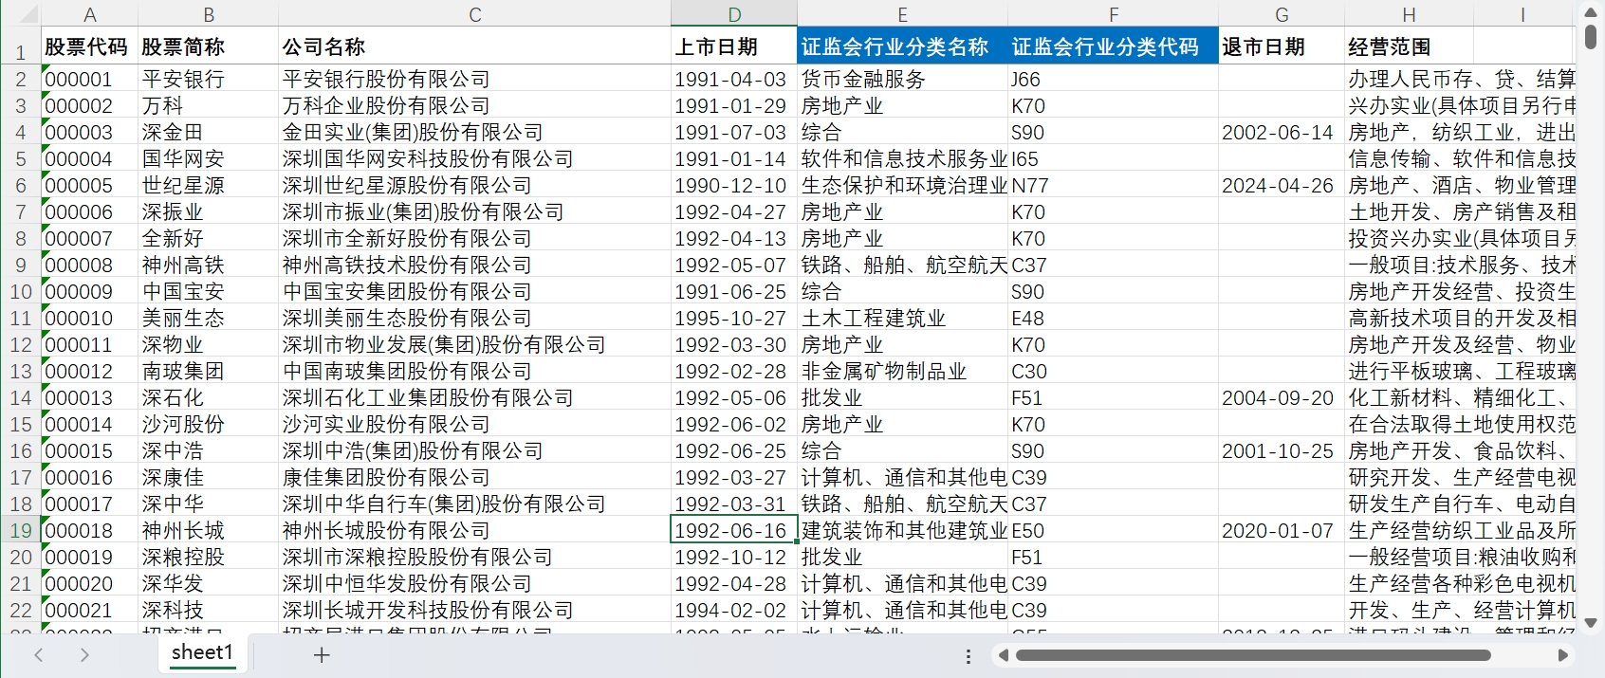Viewport: 1605px width, 678px height.
Task: Select the 深粮控股 cell
Action: pyautogui.click(x=209, y=558)
